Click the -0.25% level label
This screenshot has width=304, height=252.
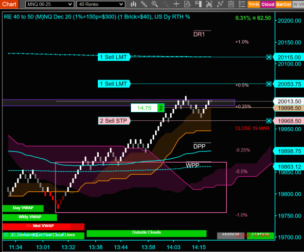(243, 150)
